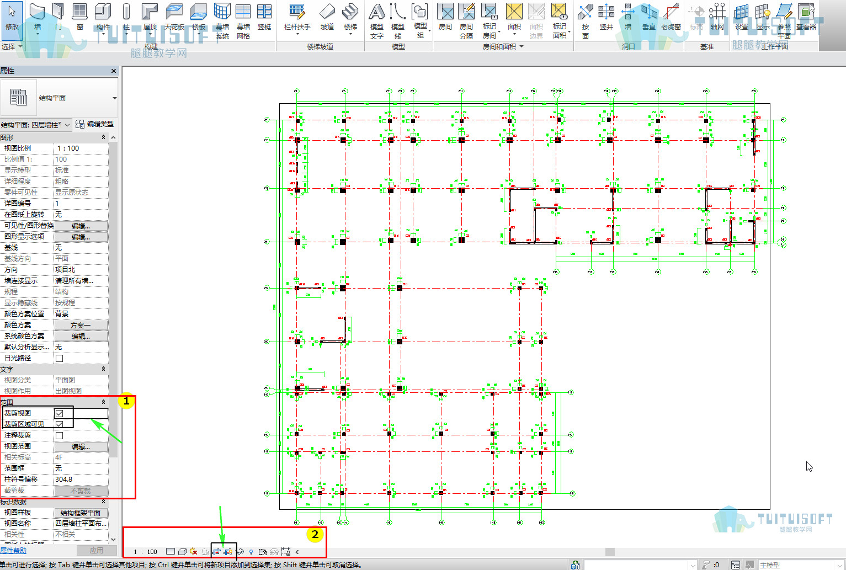Expand the 房间和面积 panel dropdown
The width and height of the screenshot is (846, 570).
[x=522, y=46]
